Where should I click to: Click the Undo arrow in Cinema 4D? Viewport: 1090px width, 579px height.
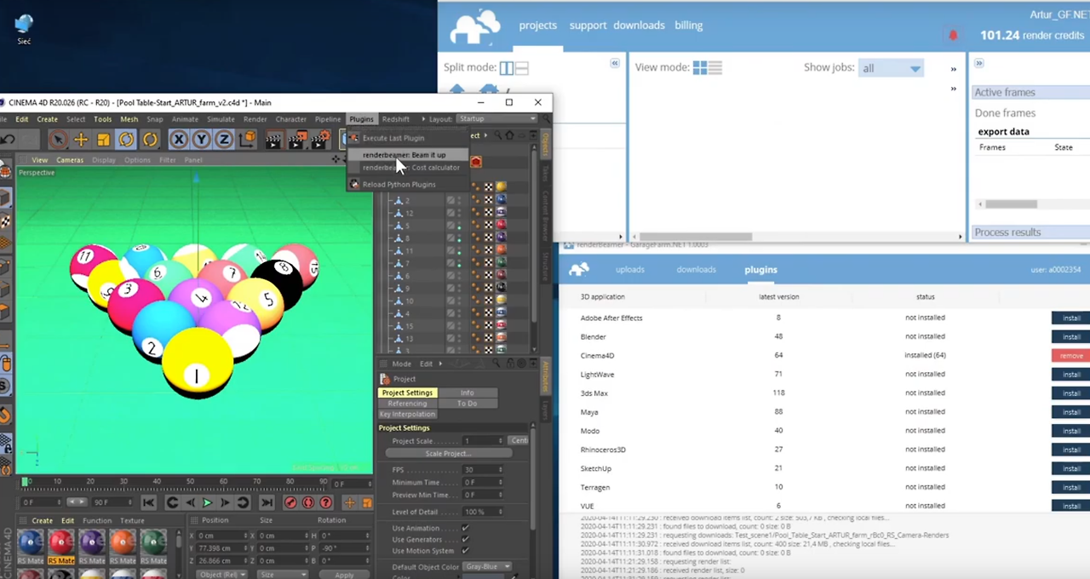click(8, 140)
